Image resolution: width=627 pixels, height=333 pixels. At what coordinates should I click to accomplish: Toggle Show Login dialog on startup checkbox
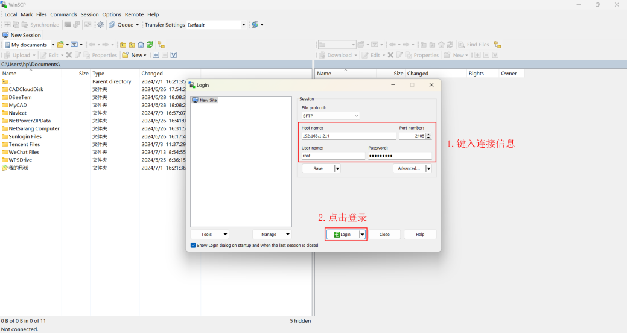(193, 245)
